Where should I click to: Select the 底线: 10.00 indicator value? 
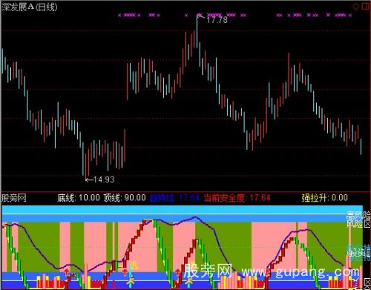coord(79,198)
